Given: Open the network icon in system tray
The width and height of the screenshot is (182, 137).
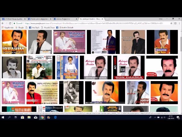Looking at the screenshot, I should [x=162, y=117].
